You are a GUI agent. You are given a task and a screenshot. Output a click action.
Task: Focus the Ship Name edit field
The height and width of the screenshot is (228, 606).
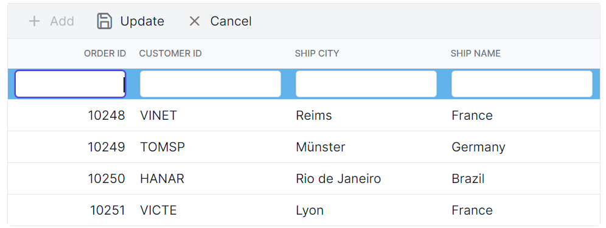pos(522,84)
